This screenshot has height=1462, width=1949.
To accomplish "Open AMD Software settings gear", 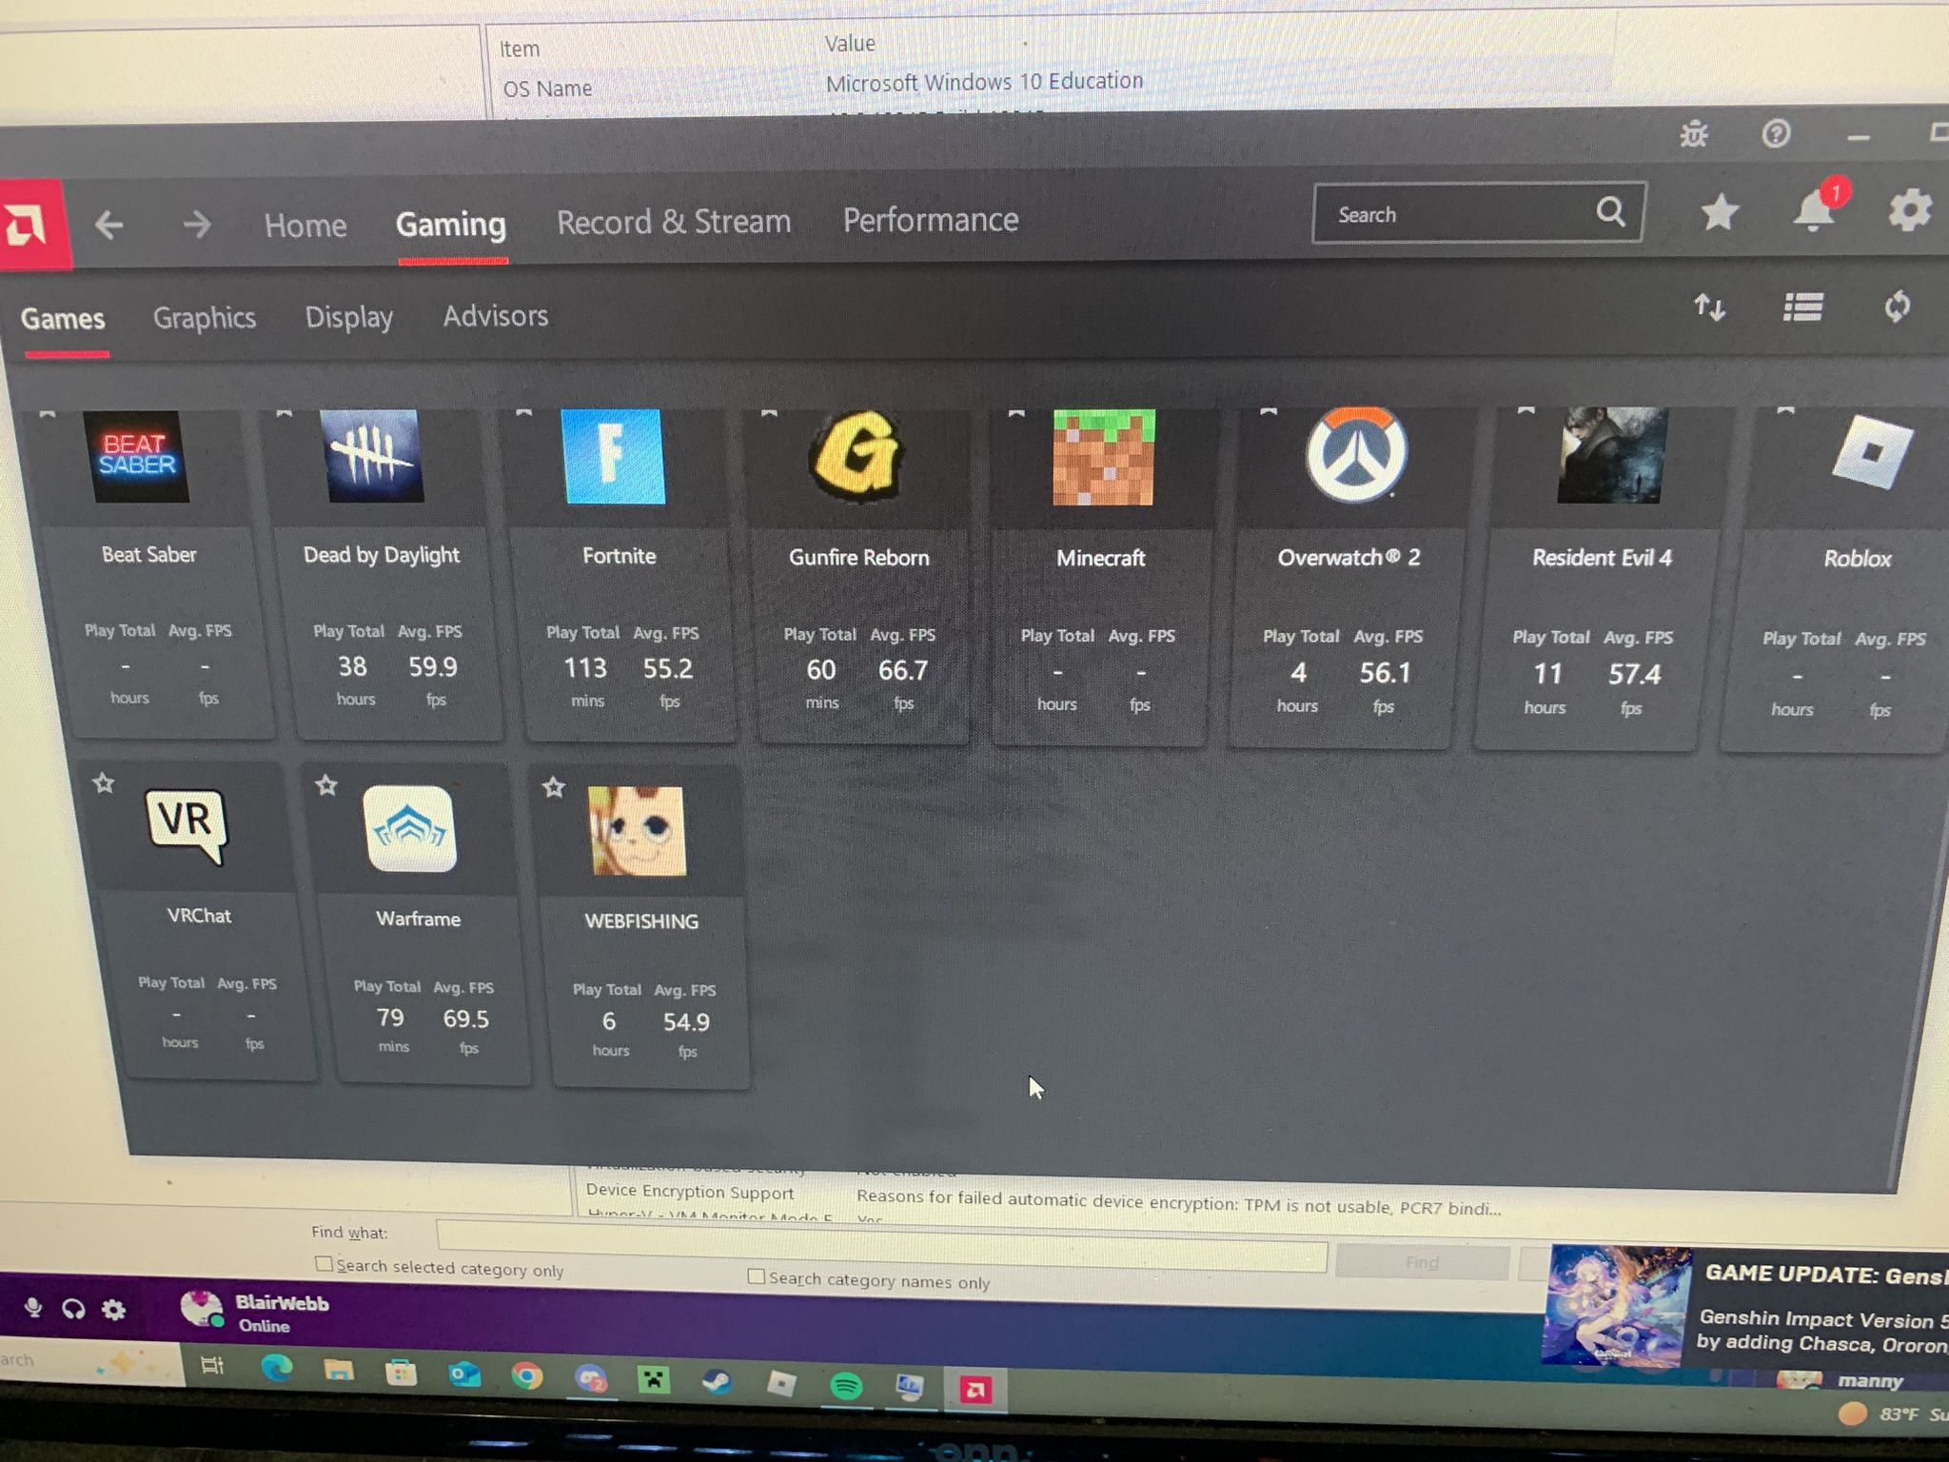I will [x=1909, y=209].
